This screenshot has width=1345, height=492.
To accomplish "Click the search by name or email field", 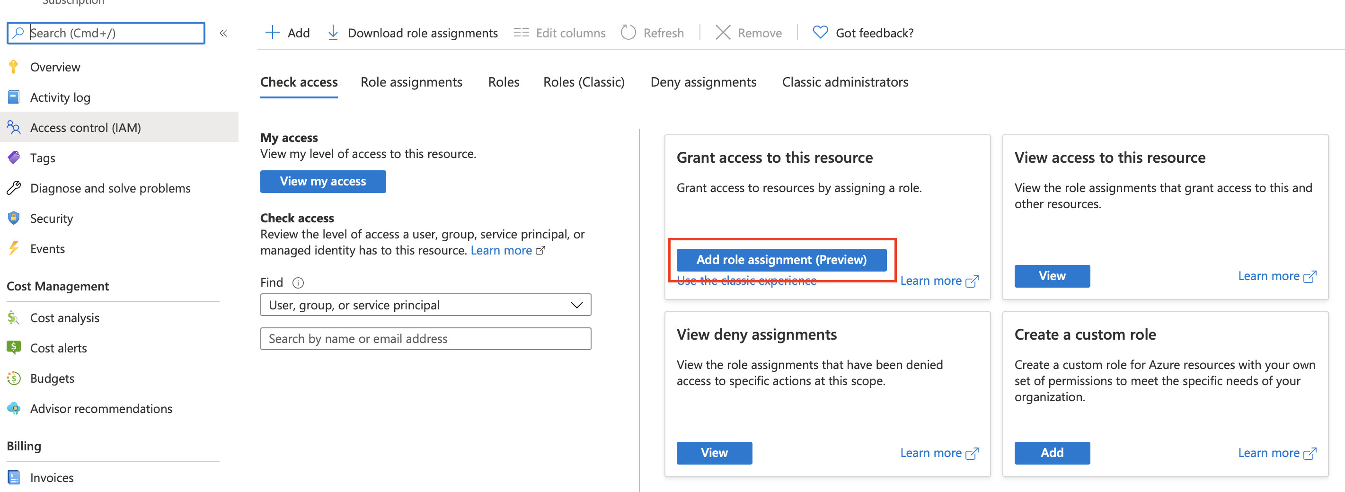I will pos(425,339).
